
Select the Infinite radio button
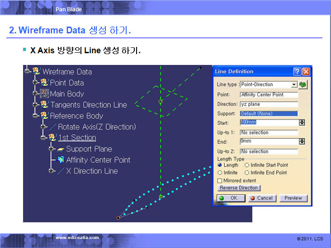coord(220,173)
